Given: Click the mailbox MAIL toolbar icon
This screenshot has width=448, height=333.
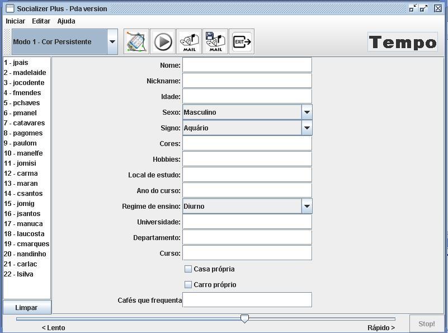Looking at the screenshot, I should point(189,42).
